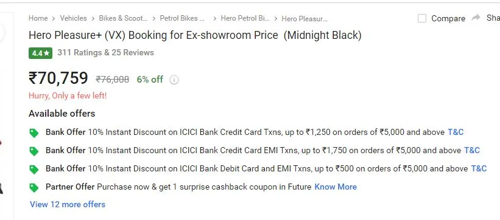This screenshot has width=500, height=220.
Task: Click the 4.4 star rating badge
Action: coord(40,53)
